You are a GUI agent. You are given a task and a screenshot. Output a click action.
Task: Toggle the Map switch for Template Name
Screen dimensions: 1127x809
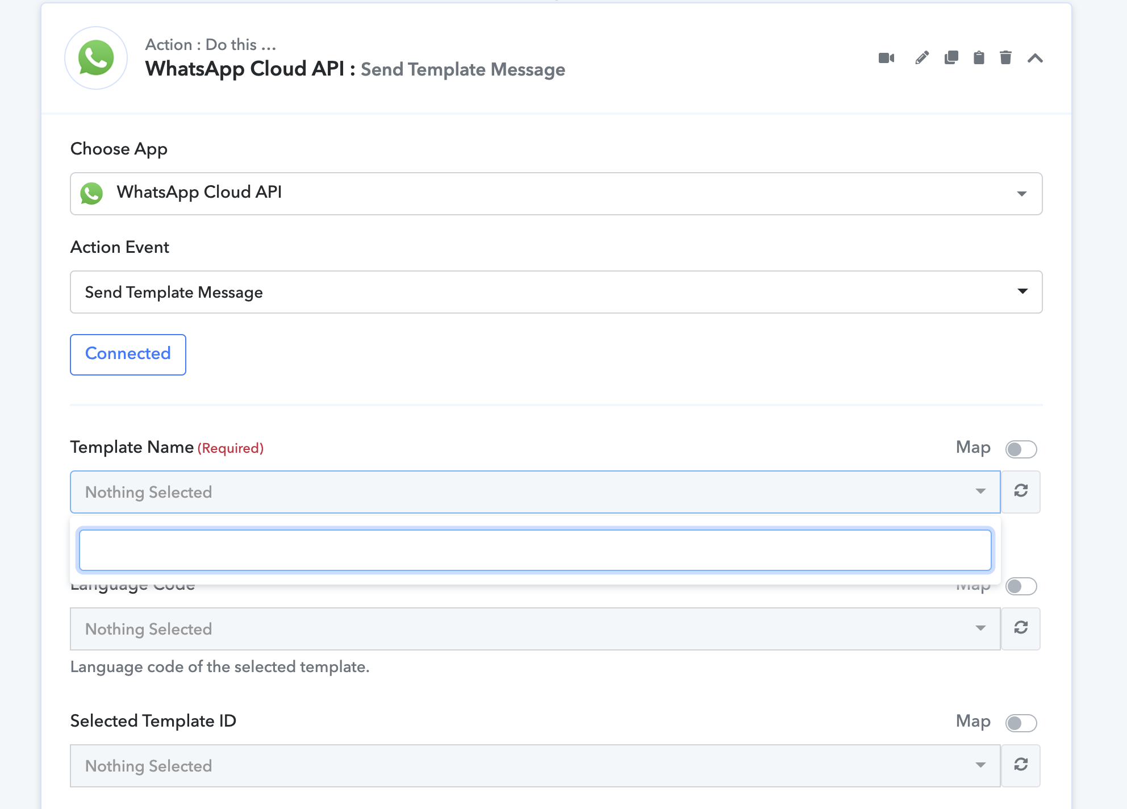click(x=1021, y=449)
